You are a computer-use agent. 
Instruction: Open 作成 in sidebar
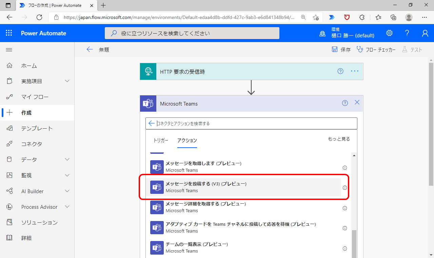[x=37, y=113]
